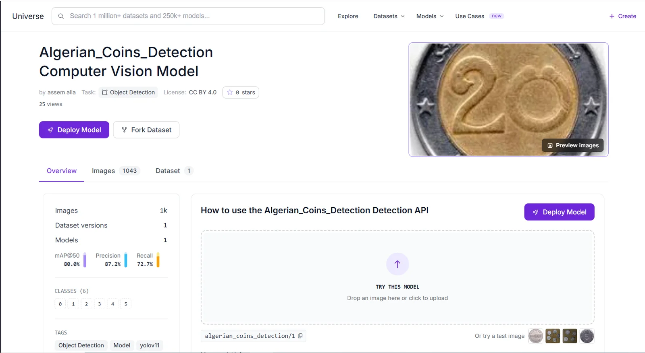Select class chip 5
The image size is (645, 353).
126,304
